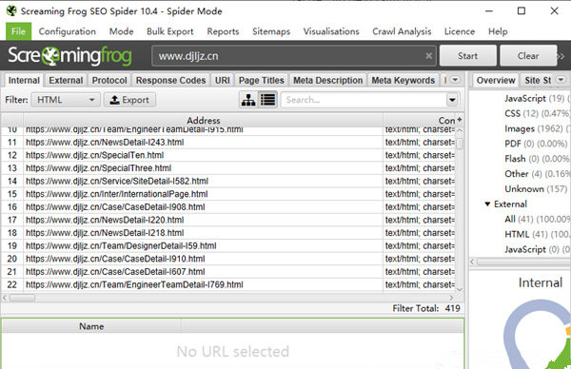Click into the Search input field
The image size is (571, 369).
pyautogui.click(x=364, y=100)
